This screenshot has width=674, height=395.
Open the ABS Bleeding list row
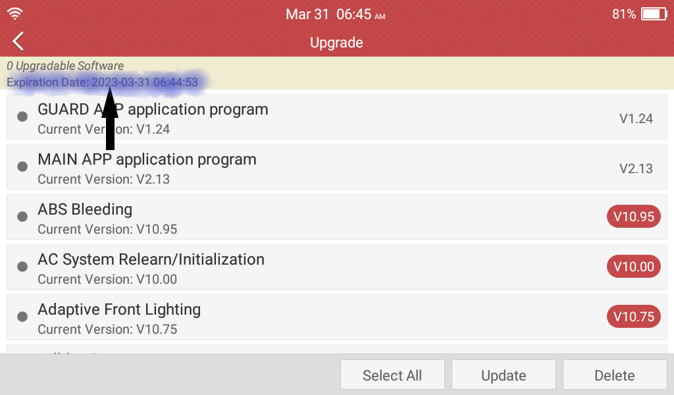(337, 217)
